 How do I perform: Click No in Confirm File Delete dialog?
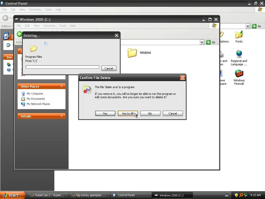point(150,113)
